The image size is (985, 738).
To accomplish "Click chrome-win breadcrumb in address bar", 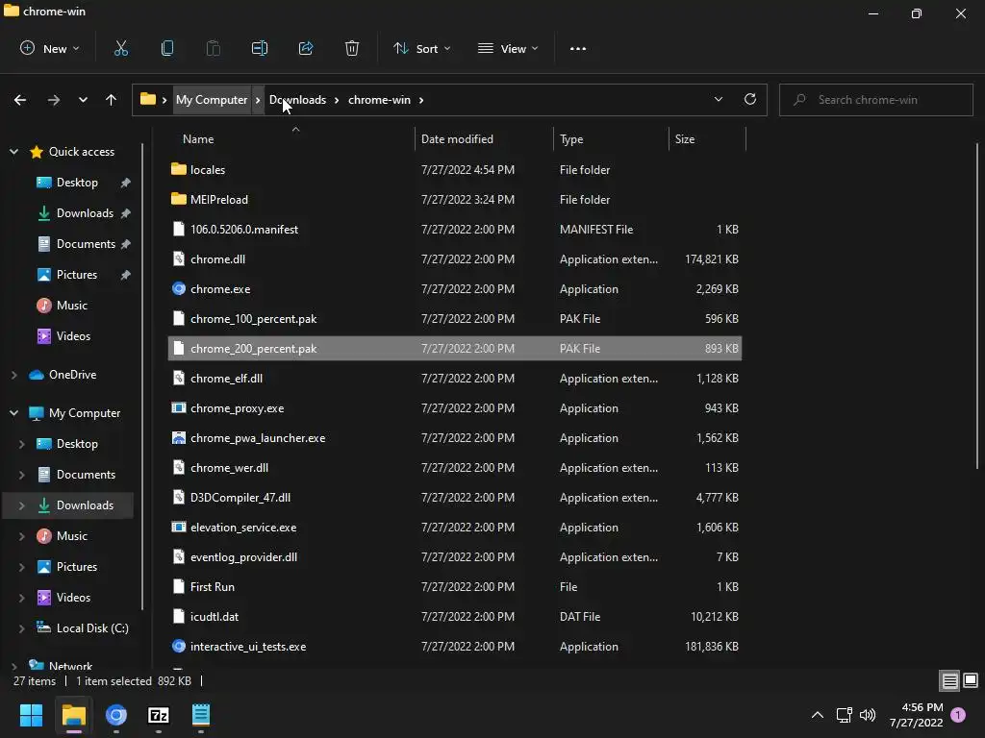I will click(379, 100).
